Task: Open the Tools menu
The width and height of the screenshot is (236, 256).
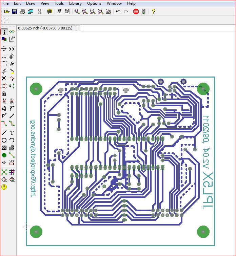Action: point(59,3)
